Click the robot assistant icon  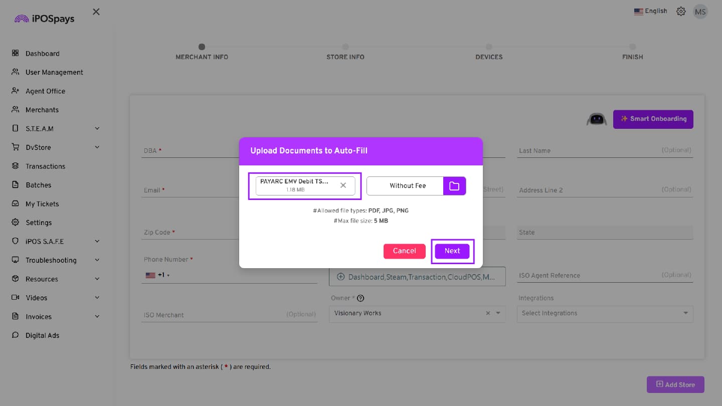tap(597, 119)
